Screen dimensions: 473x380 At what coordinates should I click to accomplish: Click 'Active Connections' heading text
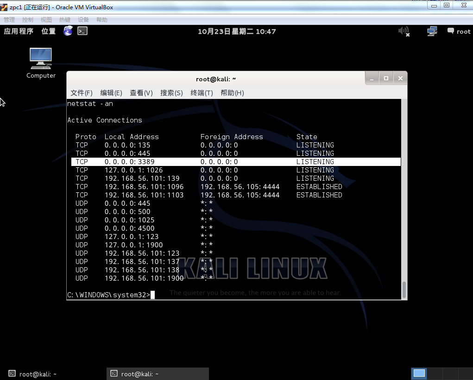coord(104,120)
